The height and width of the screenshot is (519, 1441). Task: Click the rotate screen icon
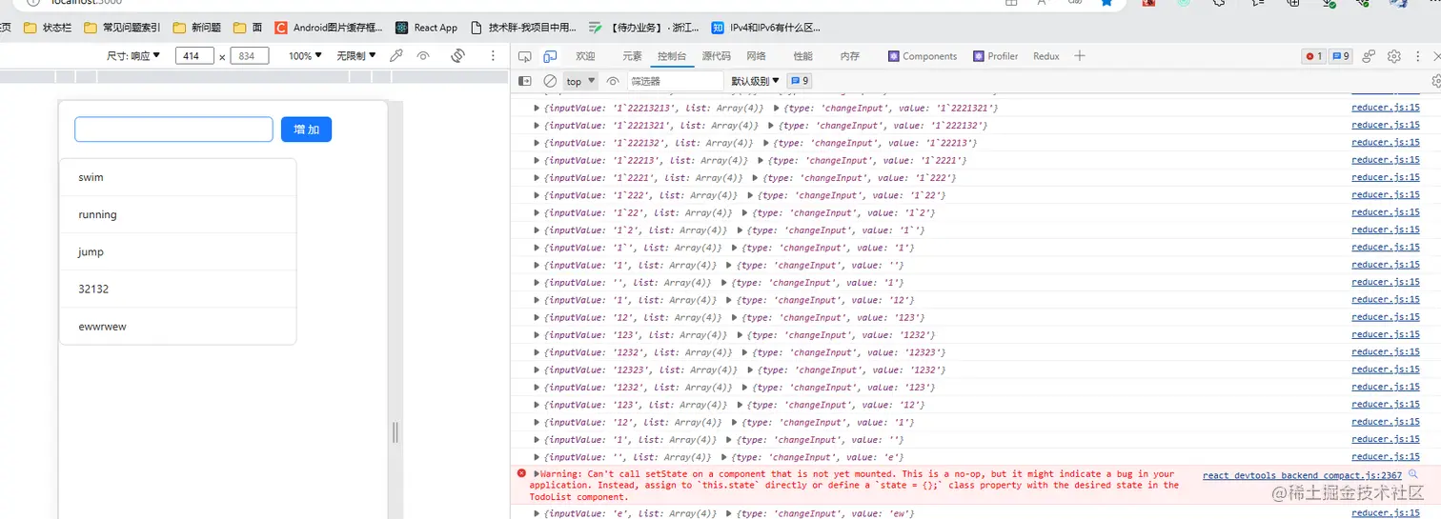click(x=457, y=56)
